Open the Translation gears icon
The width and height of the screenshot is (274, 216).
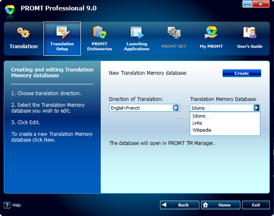(x=24, y=32)
